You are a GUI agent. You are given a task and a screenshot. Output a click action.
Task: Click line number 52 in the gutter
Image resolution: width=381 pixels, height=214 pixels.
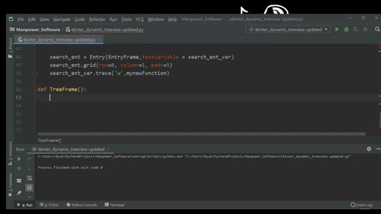[18, 90]
